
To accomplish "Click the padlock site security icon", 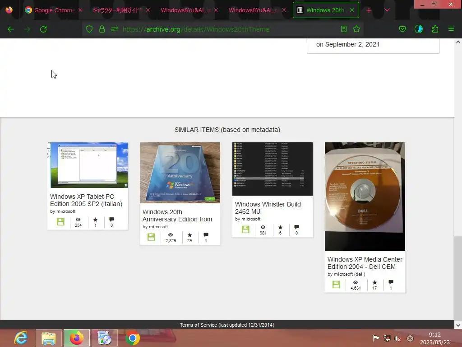I will point(102,29).
